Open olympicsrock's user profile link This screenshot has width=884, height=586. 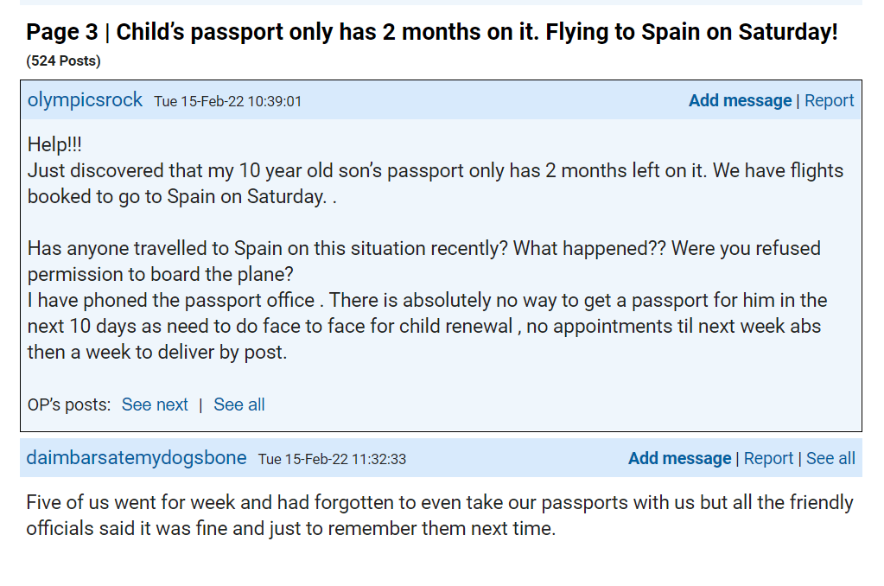click(x=85, y=100)
